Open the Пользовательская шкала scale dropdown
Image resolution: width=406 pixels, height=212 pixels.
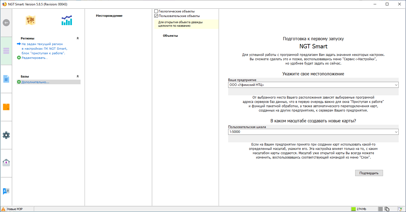pos(313,132)
